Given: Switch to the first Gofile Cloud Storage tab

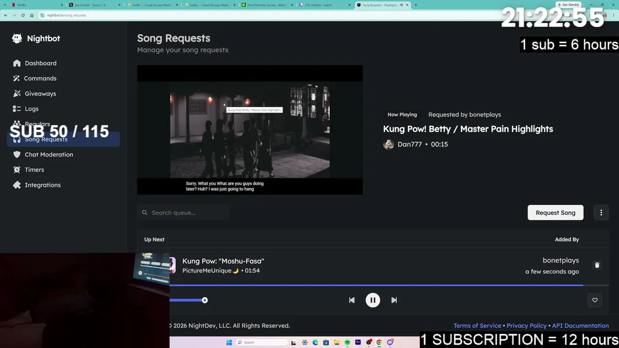Looking at the screenshot, I should click(x=152, y=5).
